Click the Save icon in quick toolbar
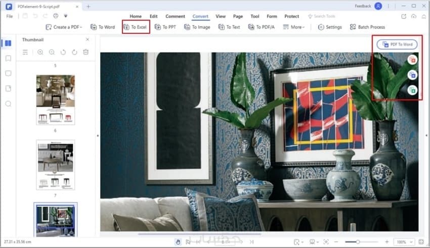The image size is (430, 248). point(25,16)
